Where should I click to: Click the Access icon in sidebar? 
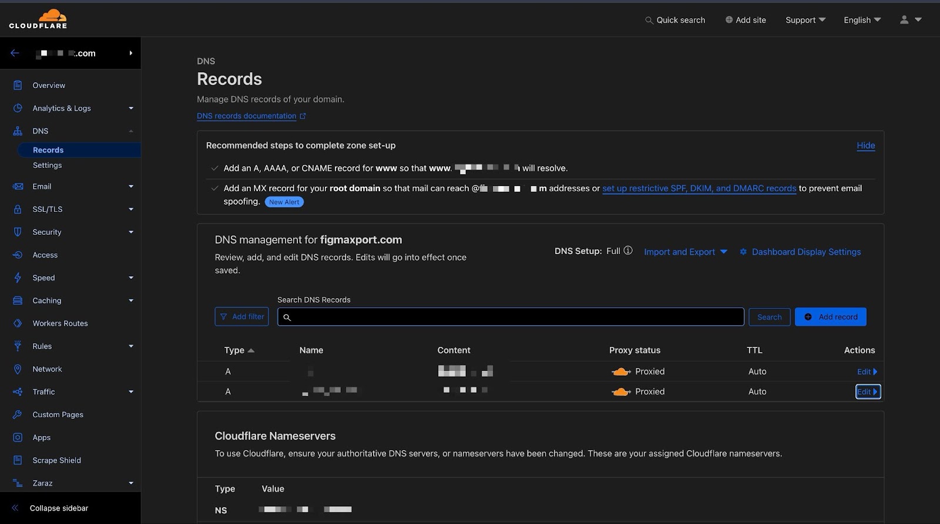(18, 255)
